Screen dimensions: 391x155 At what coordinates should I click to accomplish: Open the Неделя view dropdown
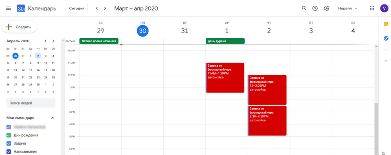coord(347,8)
